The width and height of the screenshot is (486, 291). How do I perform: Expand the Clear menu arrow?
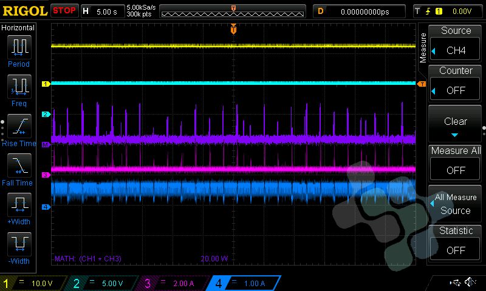(456, 135)
